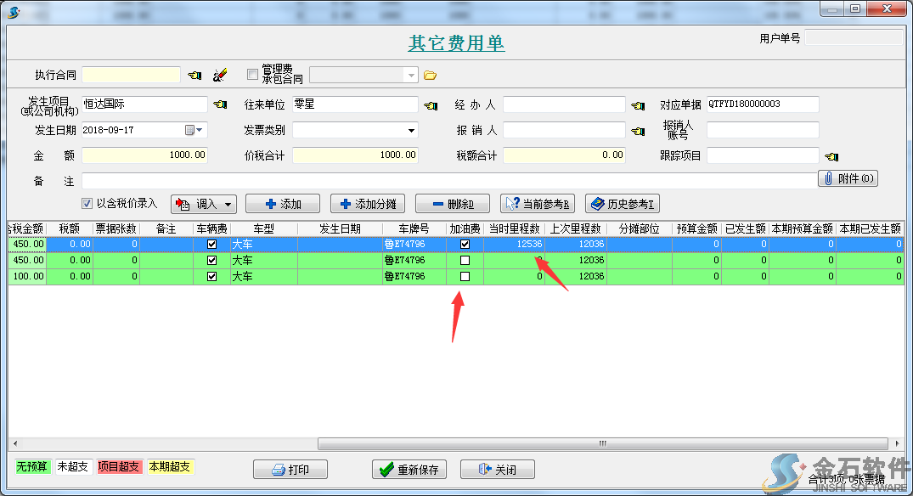Viewport: 913px width, 496px height.
Task: Click the lookup hand icon beside 执行合同
Action: click(x=194, y=76)
